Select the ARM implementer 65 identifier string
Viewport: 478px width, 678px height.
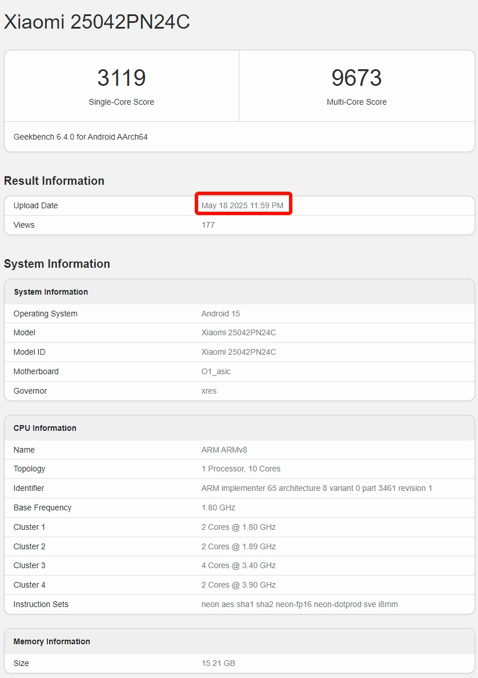[316, 488]
